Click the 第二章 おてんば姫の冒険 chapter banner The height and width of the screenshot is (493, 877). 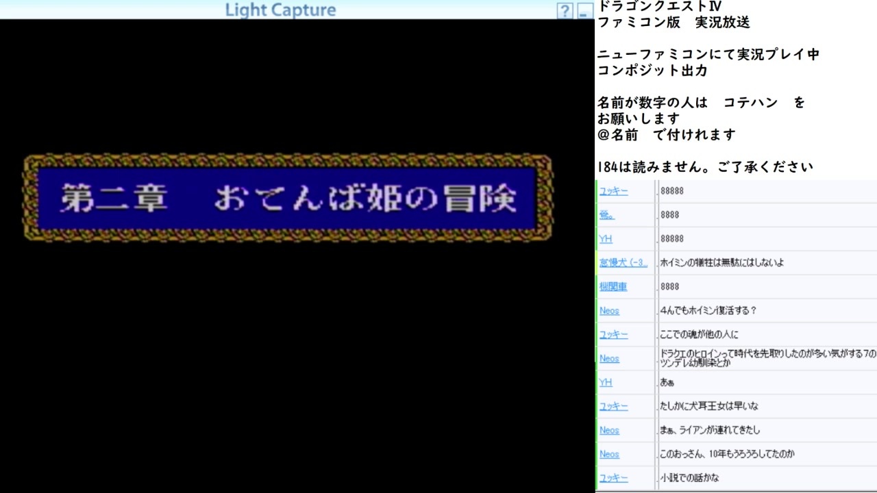(288, 198)
